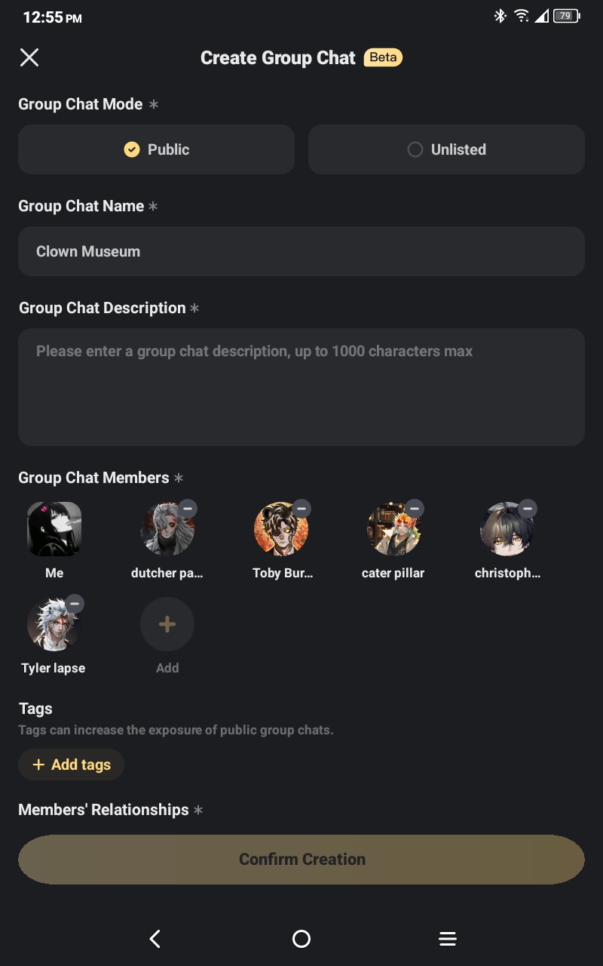Remove Toby Bur... from group members

click(301, 509)
